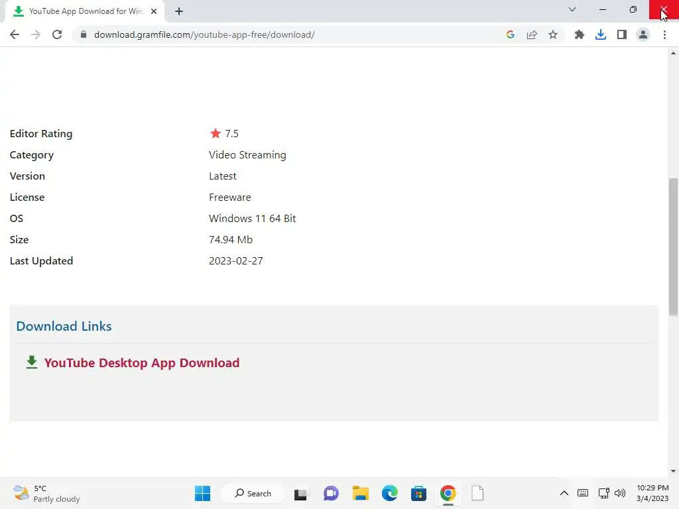
Task: Select the Freeware license text
Action: coord(230,198)
